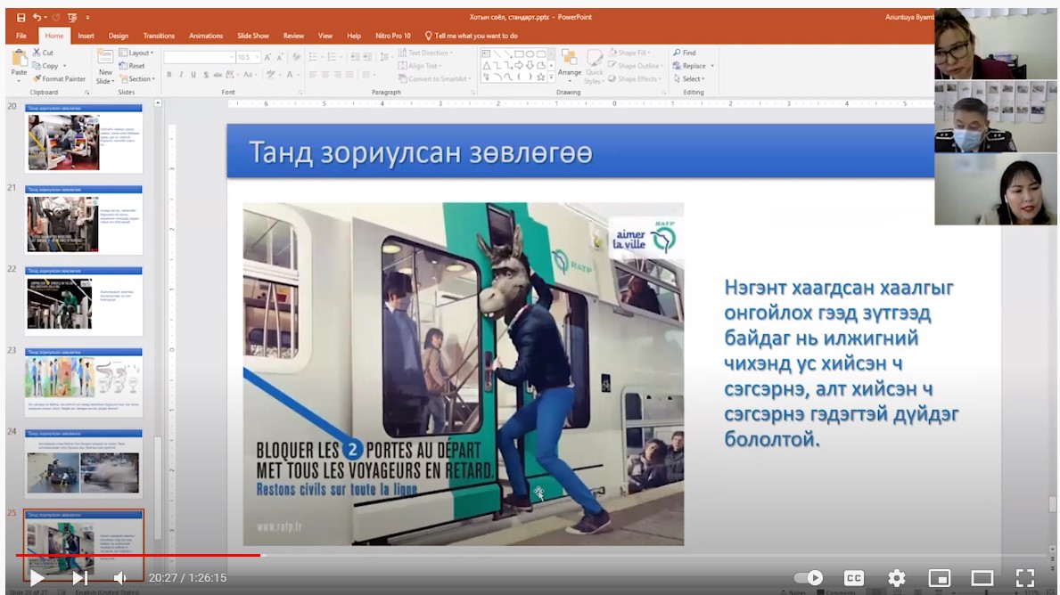This screenshot has width=1060, height=595.
Task: Increase the font size
Action: coord(267,57)
